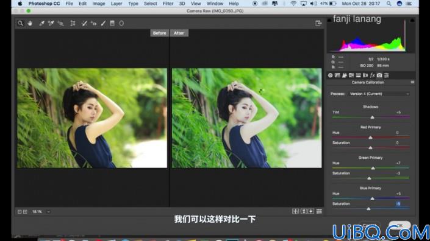Open the Basic panel tab
This screenshot has height=241, width=430.
tap(330, 75)
